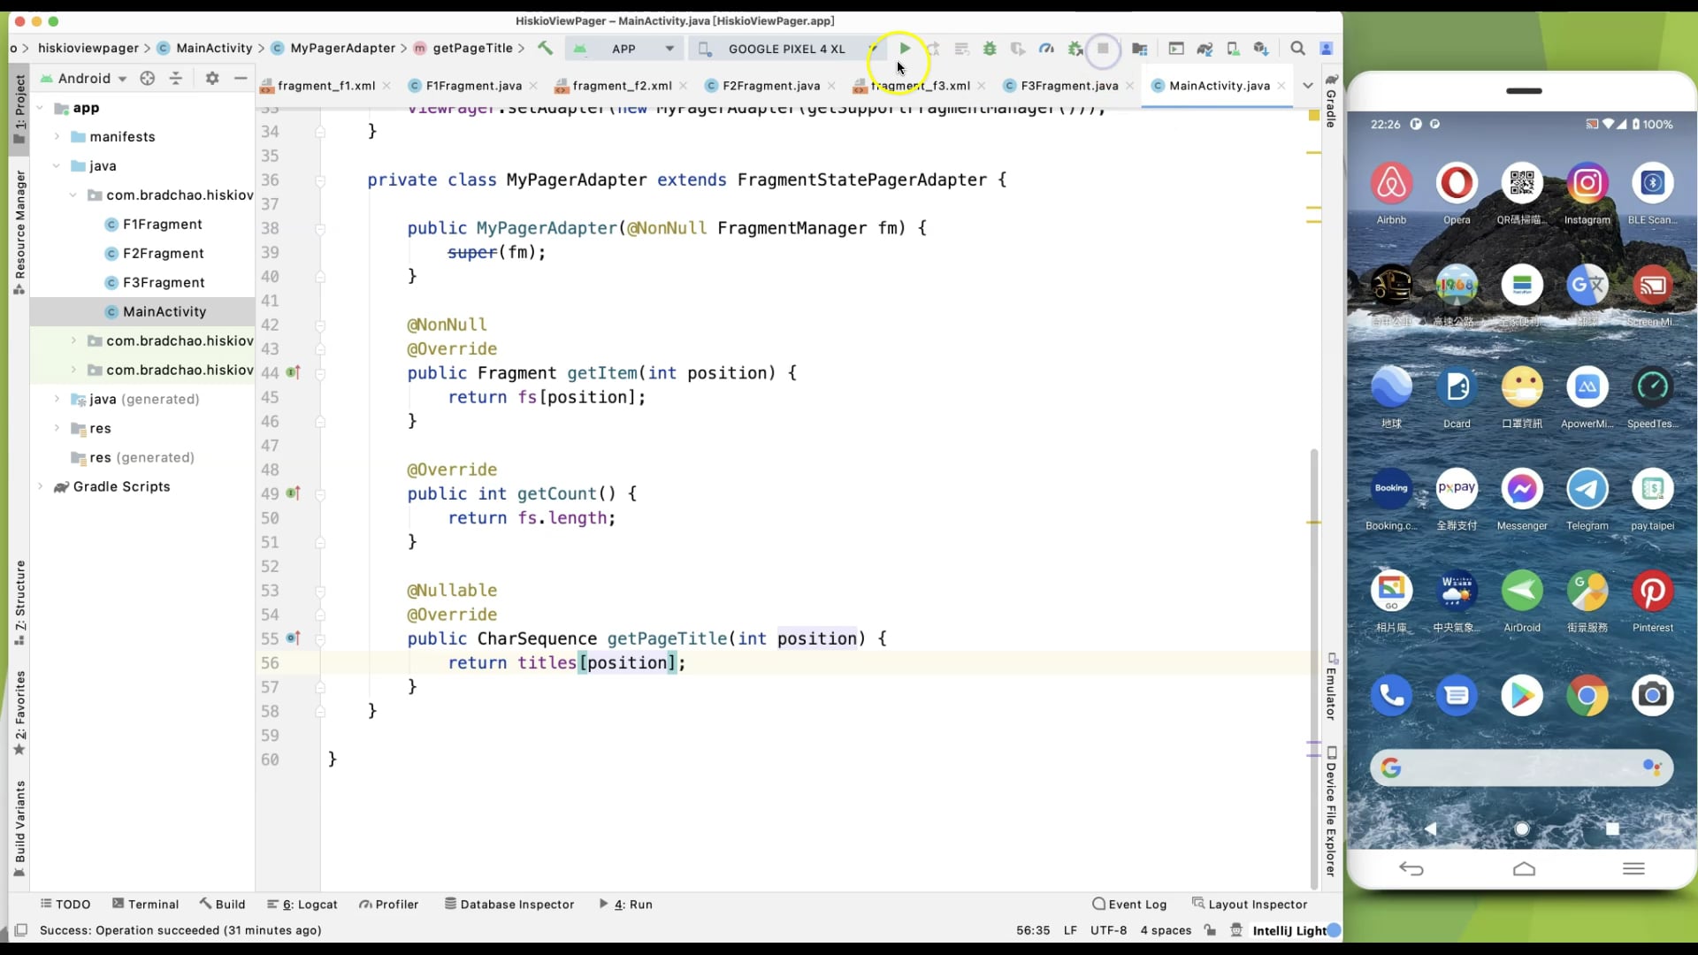Image resolution: width=1698 pixels, height=955 pixels.
Task: Open the APP run configuration dropdown
Action: point(624,49)
